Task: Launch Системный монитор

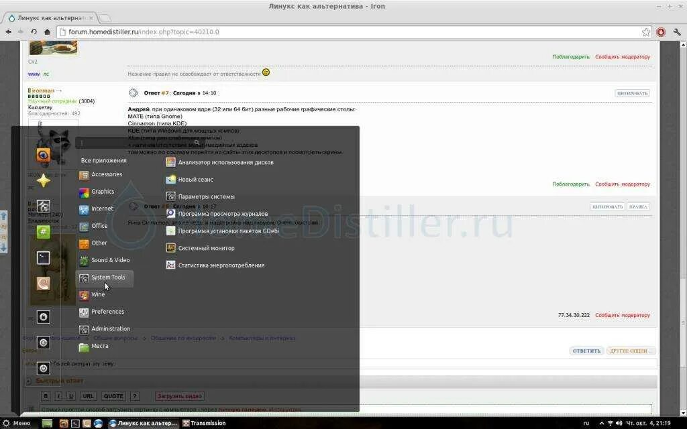Action: 200,248
